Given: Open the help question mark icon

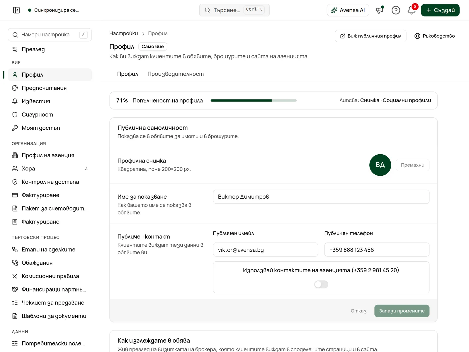Looking at the screenshot, I should (x=396, y=10).
